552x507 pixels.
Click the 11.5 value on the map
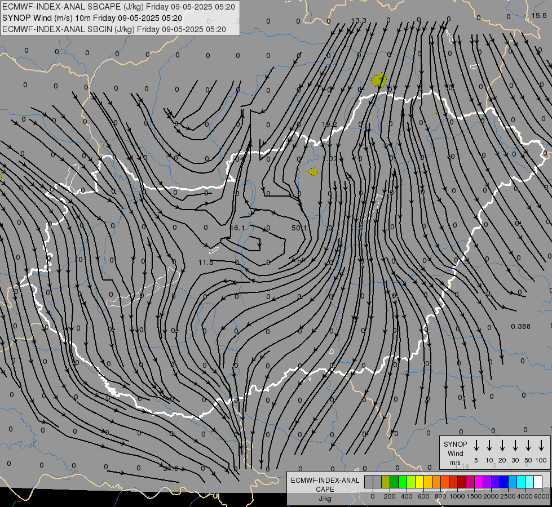pos(206,262)
